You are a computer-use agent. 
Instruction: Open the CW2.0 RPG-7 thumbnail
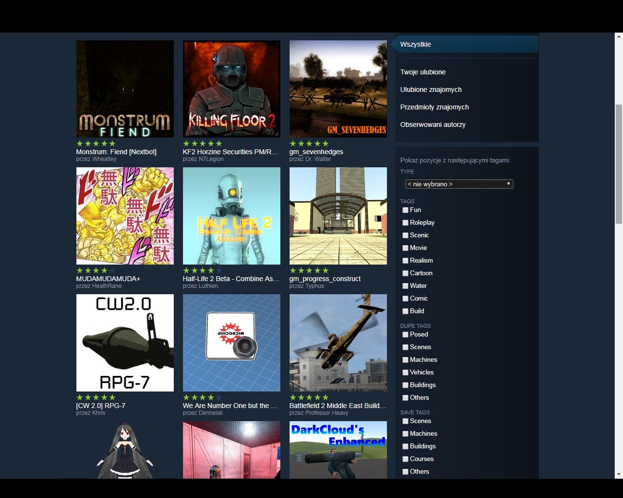pyautogui.click(x=125, y=343)
